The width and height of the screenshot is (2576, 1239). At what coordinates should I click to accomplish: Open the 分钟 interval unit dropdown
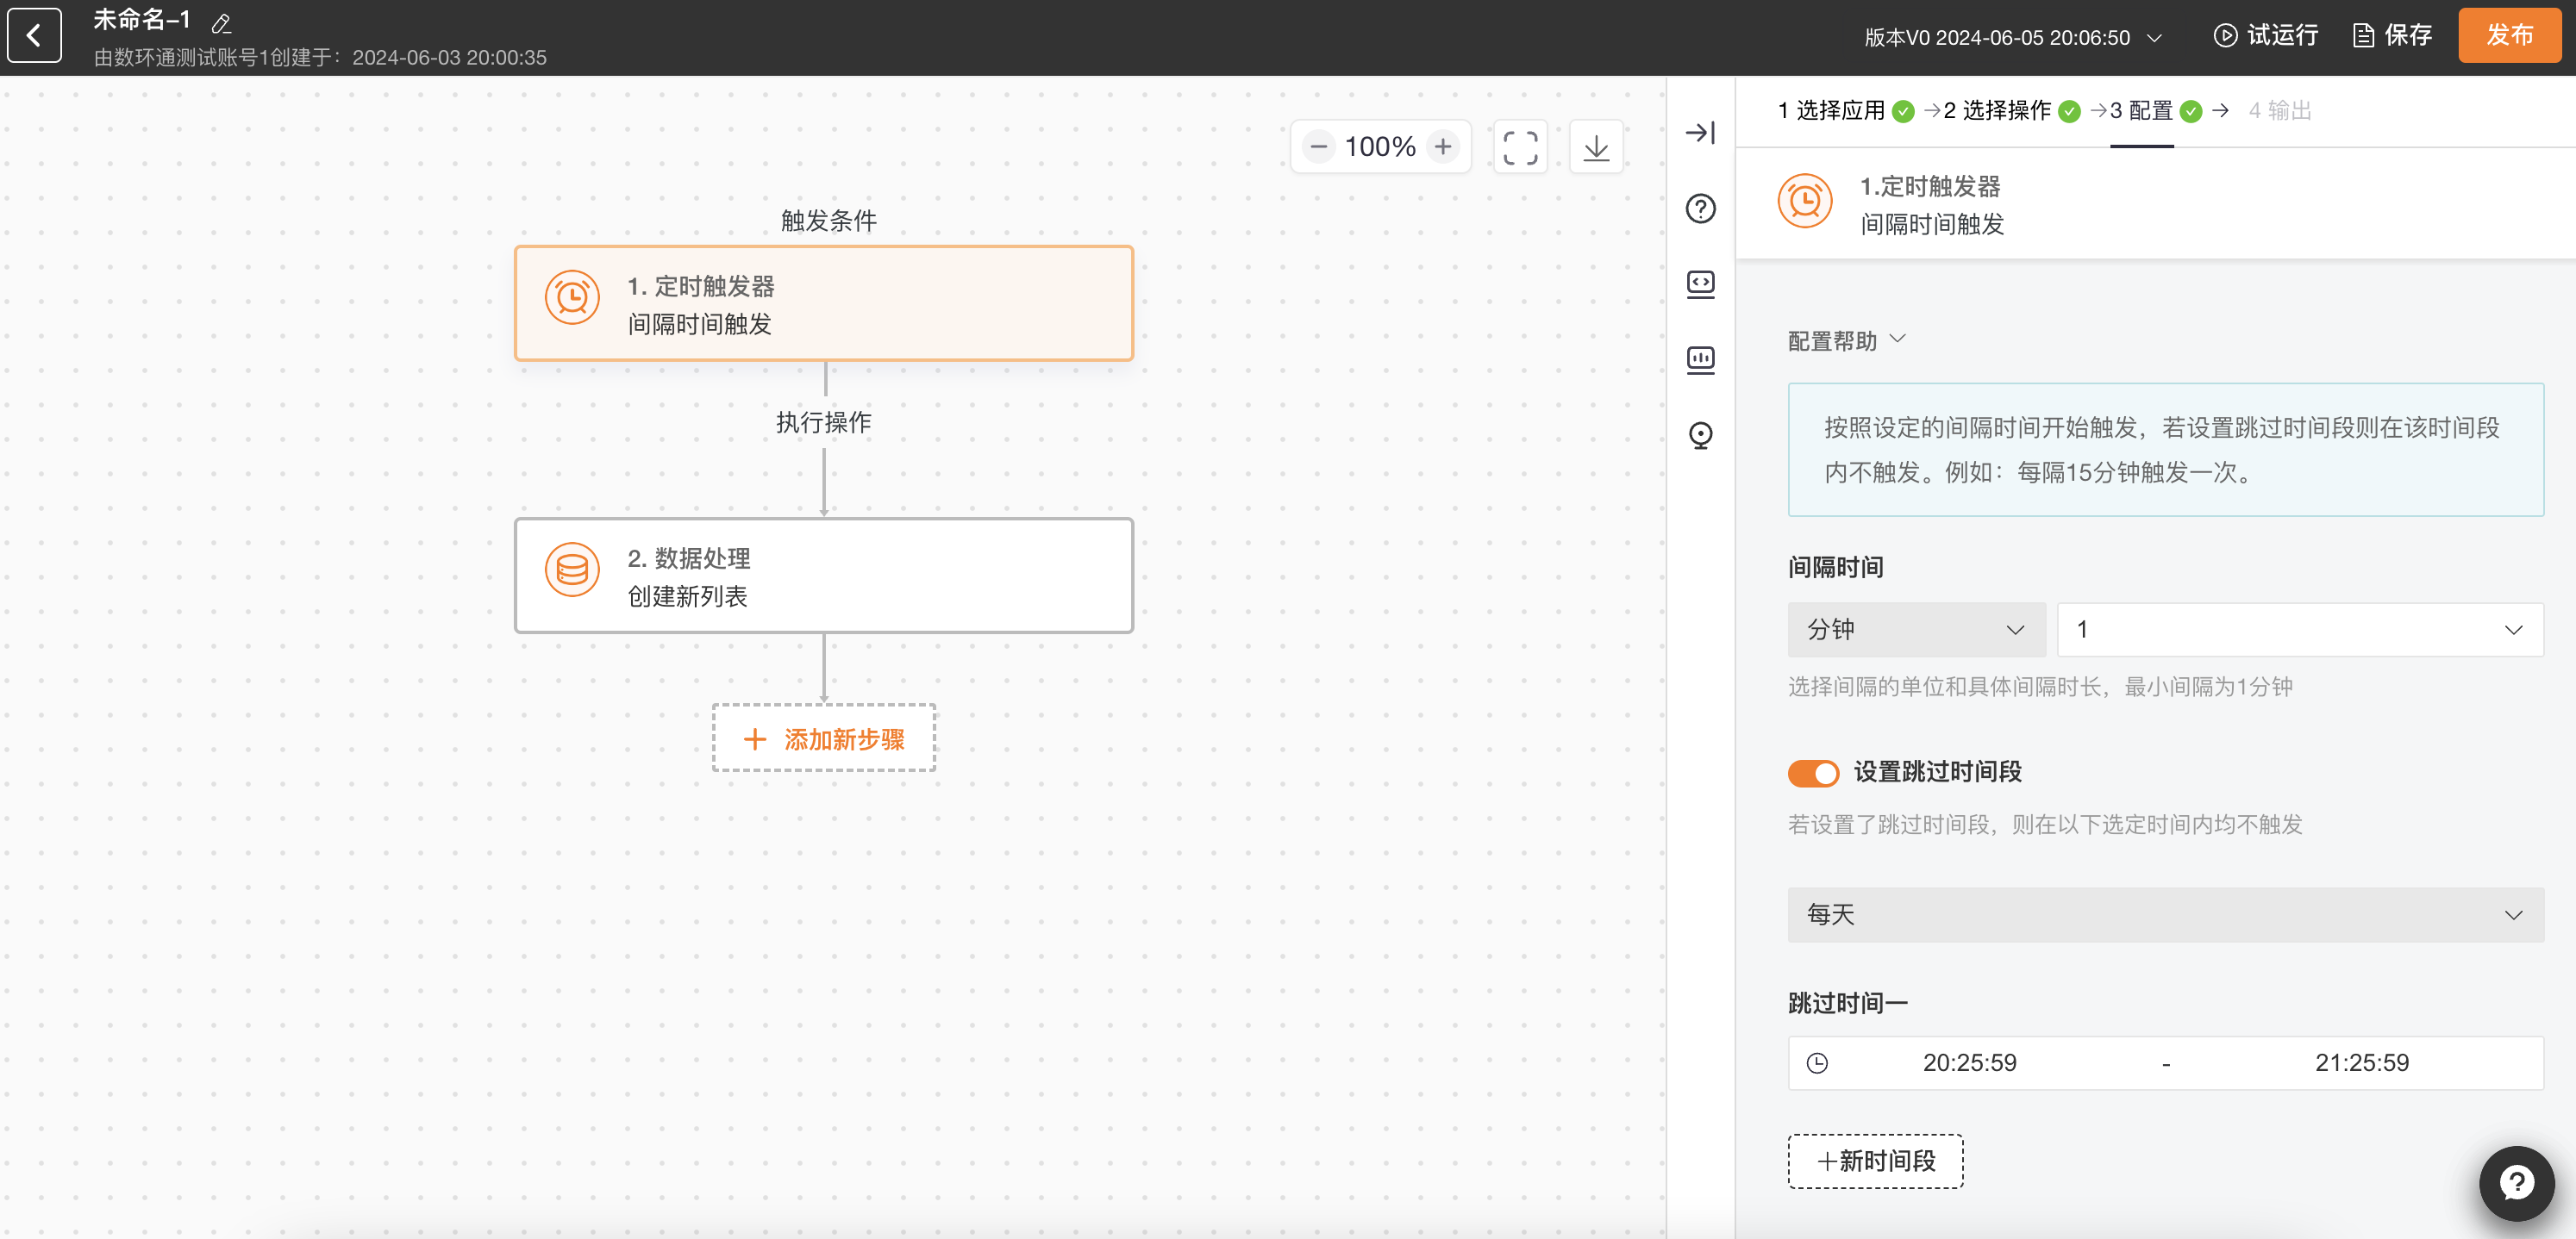(x=1916, y=630)
